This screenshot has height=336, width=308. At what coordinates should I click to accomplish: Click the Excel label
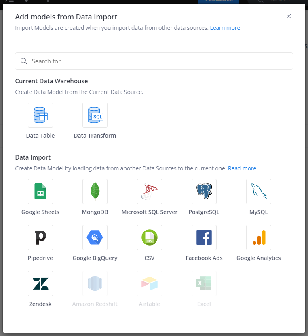tap(204, 304)
